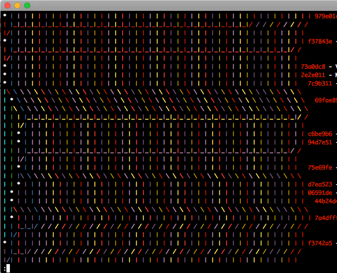Click commit hash c6be9b6
The height and width of the screenshot is (273, 337).
point(320,134)
